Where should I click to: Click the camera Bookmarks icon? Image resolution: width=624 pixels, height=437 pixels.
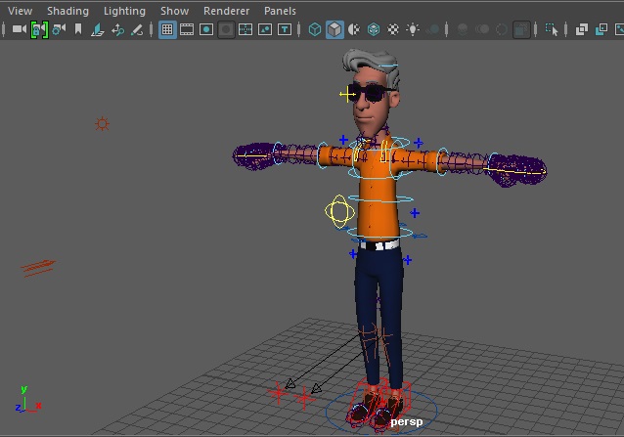coord(78,29)
